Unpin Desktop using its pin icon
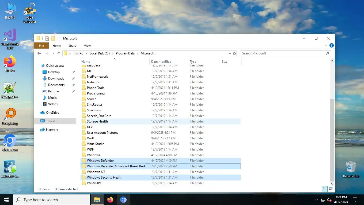Viewport: 364px width, 205px height. (x=73, y=72)
